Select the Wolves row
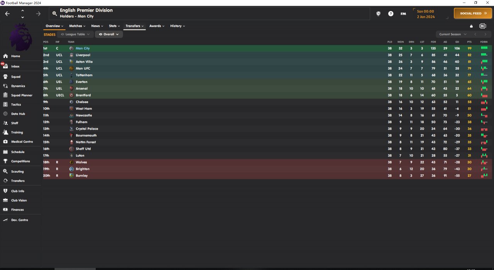Viewport: 494px width, 270px height. click(x=266, y=162)
